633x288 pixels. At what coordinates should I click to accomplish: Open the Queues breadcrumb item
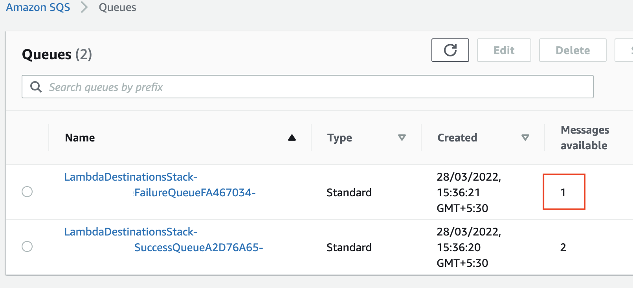coord(117,7)
